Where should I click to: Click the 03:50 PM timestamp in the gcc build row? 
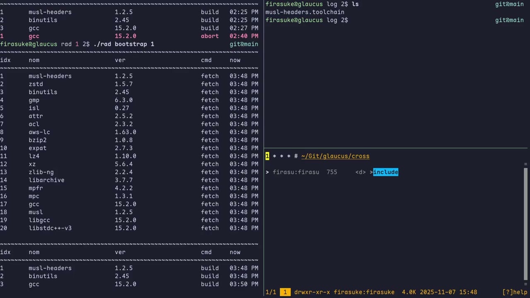pos(244,284)
